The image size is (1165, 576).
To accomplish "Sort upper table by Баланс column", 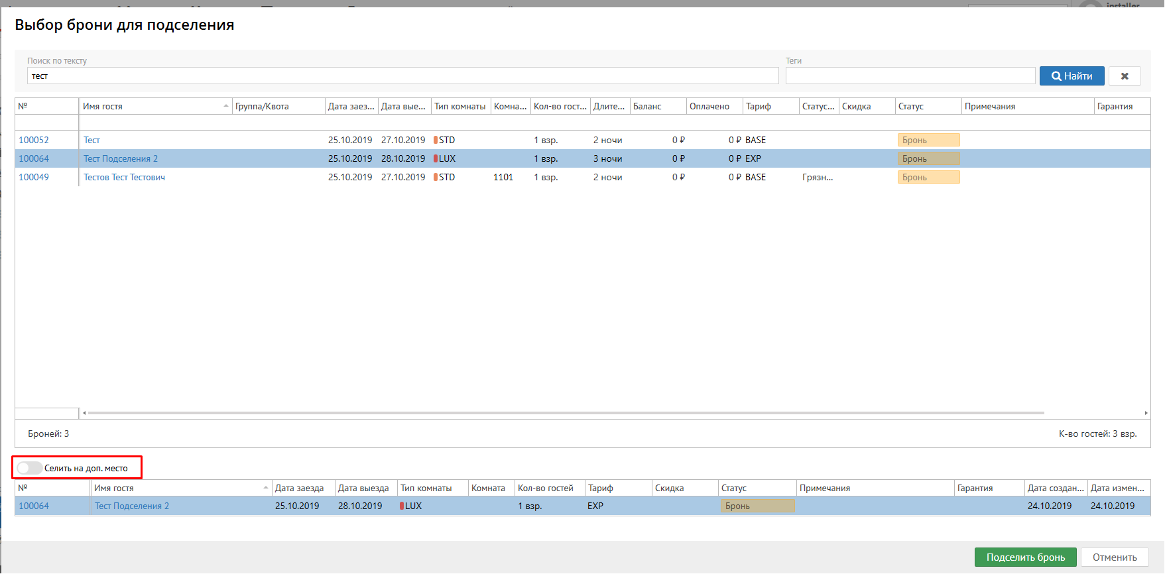I will coord(658,106).
